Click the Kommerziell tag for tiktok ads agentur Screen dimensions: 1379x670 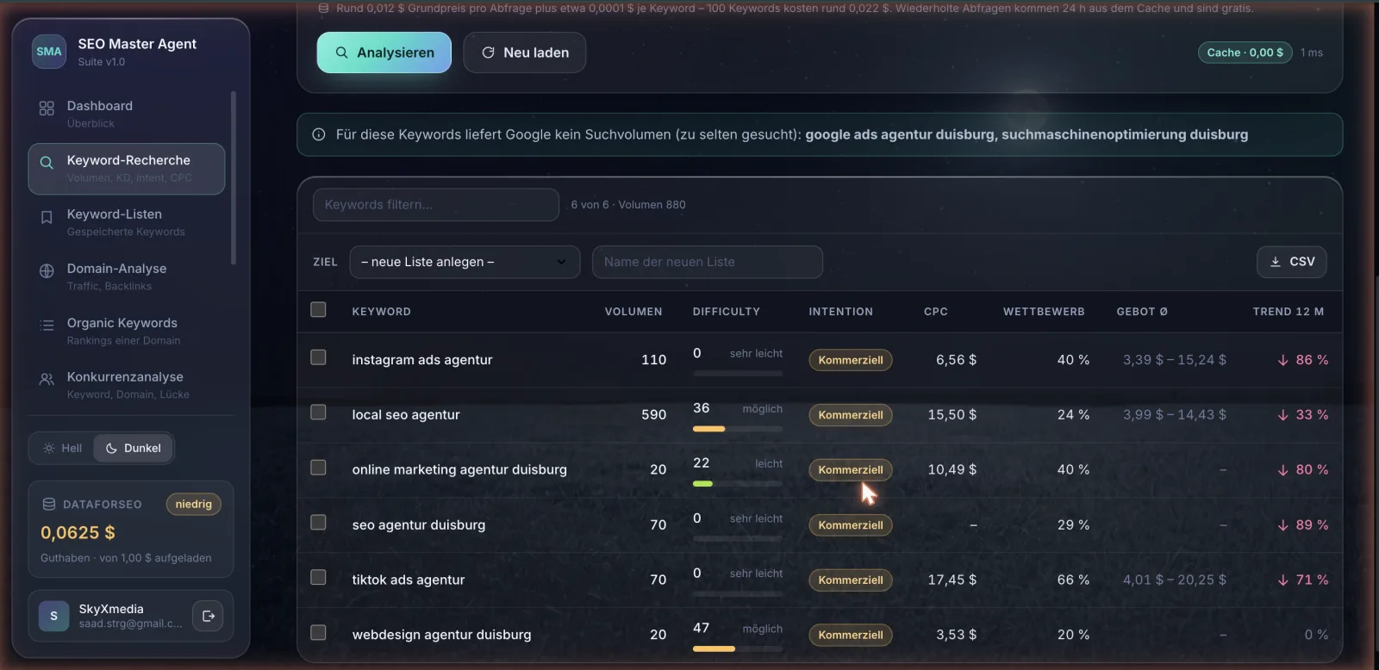851,580
